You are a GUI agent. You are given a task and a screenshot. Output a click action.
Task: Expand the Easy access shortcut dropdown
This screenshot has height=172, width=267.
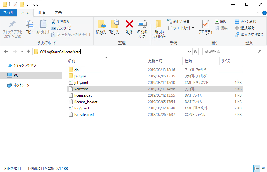193,28
